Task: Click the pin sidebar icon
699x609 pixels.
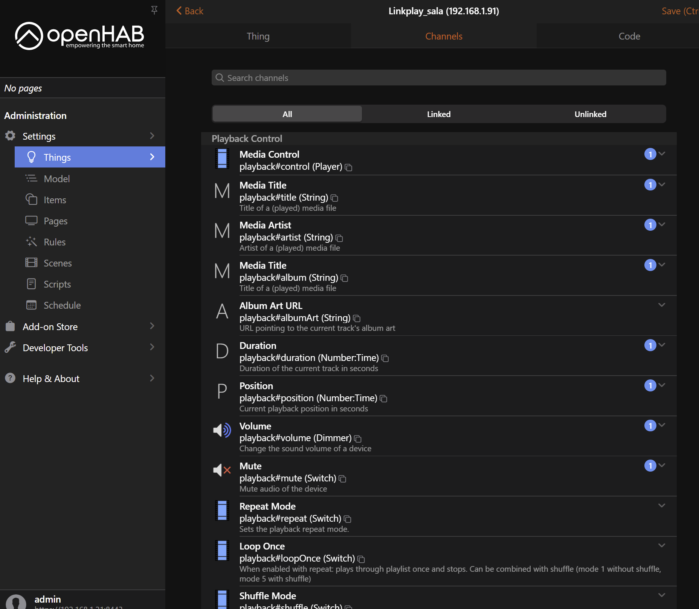Action: point(154,10)
